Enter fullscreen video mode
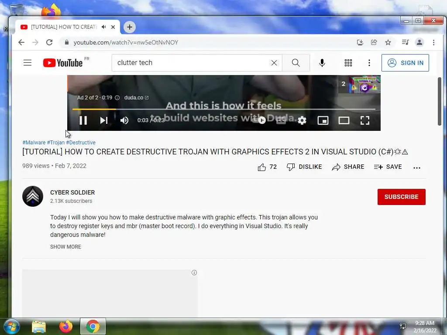The height and width of the screenshot is (335, 447). [365, 120]
